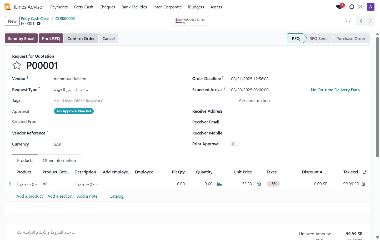Open the Inter-Corporate menu
The height and width of the screenshot is (240, 380).
point(168,7)
